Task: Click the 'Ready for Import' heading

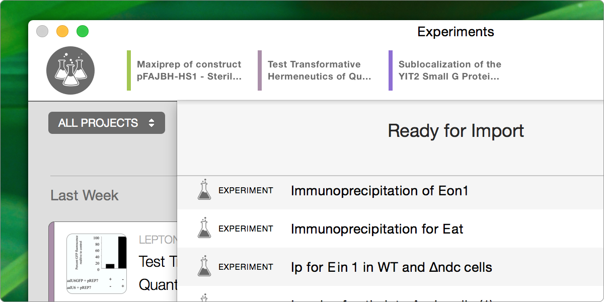Action: [456, 131]
